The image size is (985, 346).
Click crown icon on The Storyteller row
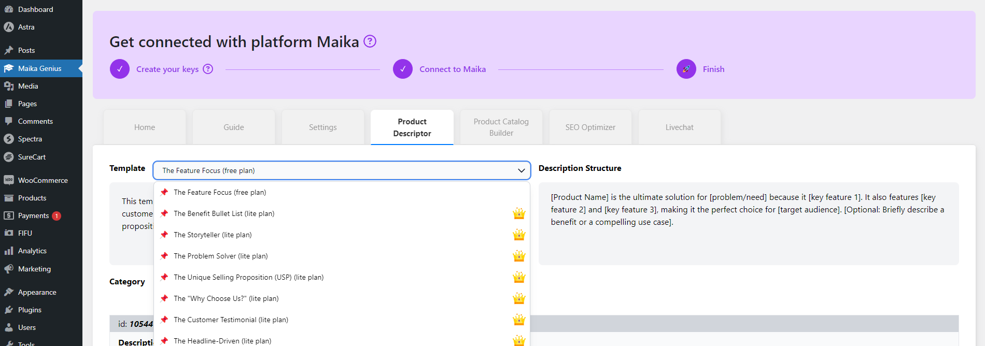click(519, 235)
